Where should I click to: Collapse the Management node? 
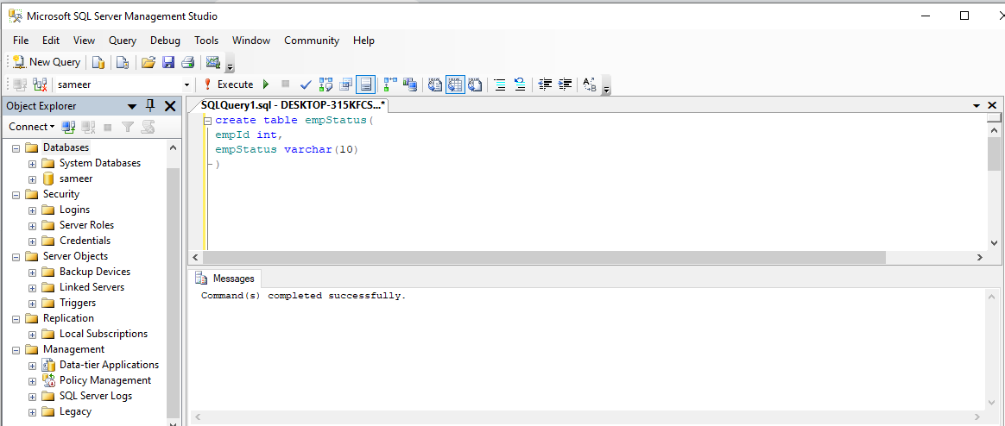point(16,350)
